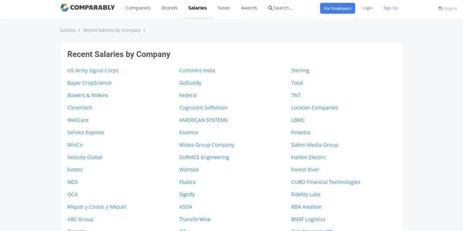
Task: Open the Lockton Companies link
Action: point(314,108)
